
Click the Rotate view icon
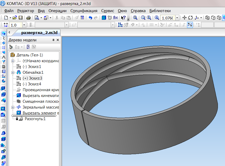coord(190,18)
